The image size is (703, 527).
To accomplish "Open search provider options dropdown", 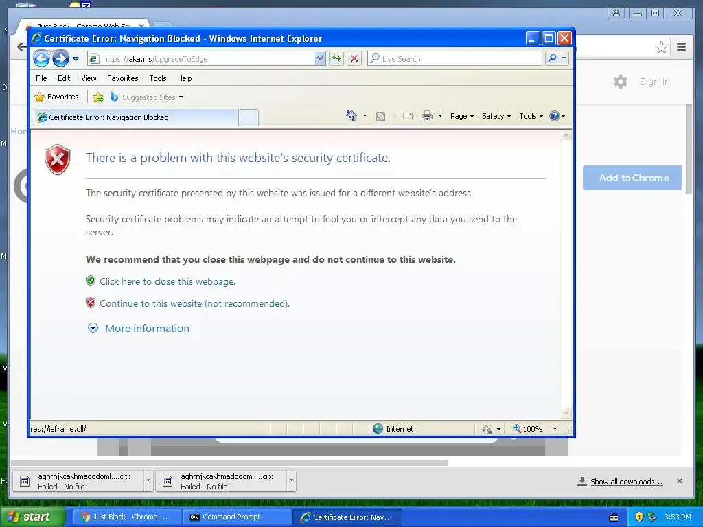I will 564,59.
